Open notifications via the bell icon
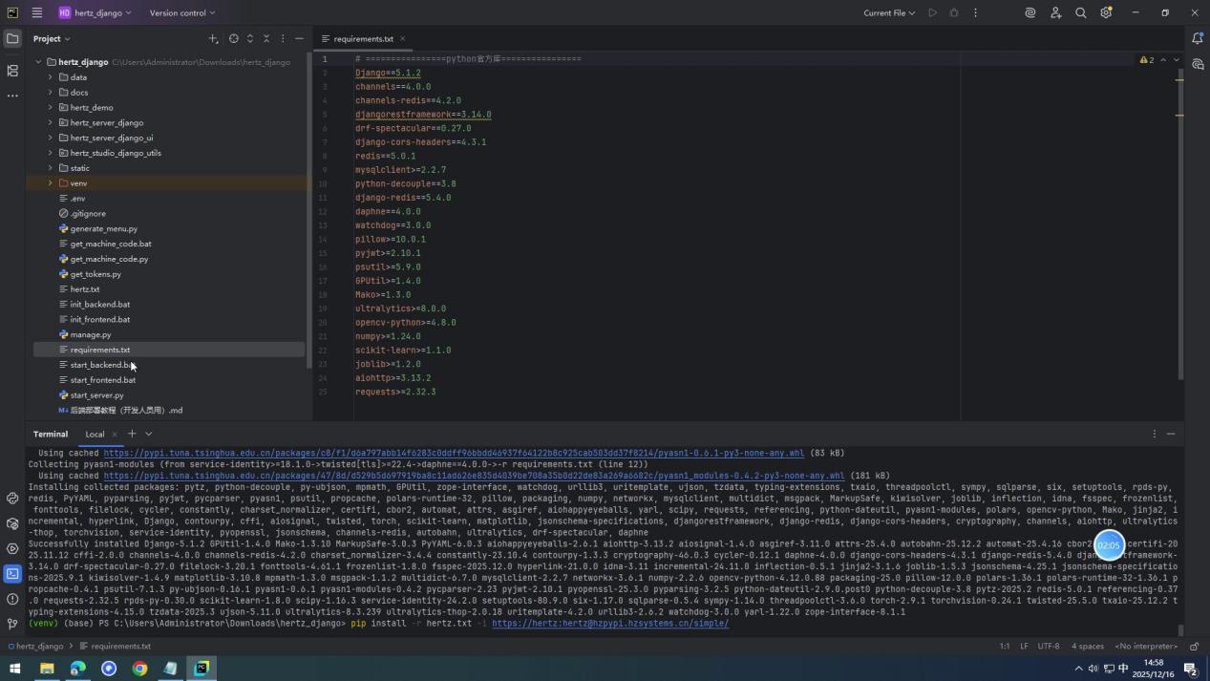Image resolution: width=1210 pixels, height=681 pixels. pos(1199,38)
